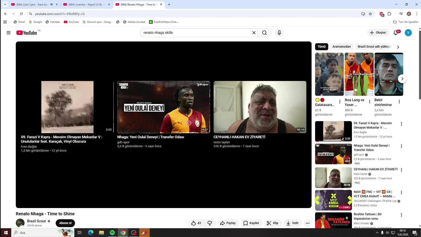Screen dimensions: 421x237
Task: Open options for Noa Lang short
Action: (x=369, y=102)
